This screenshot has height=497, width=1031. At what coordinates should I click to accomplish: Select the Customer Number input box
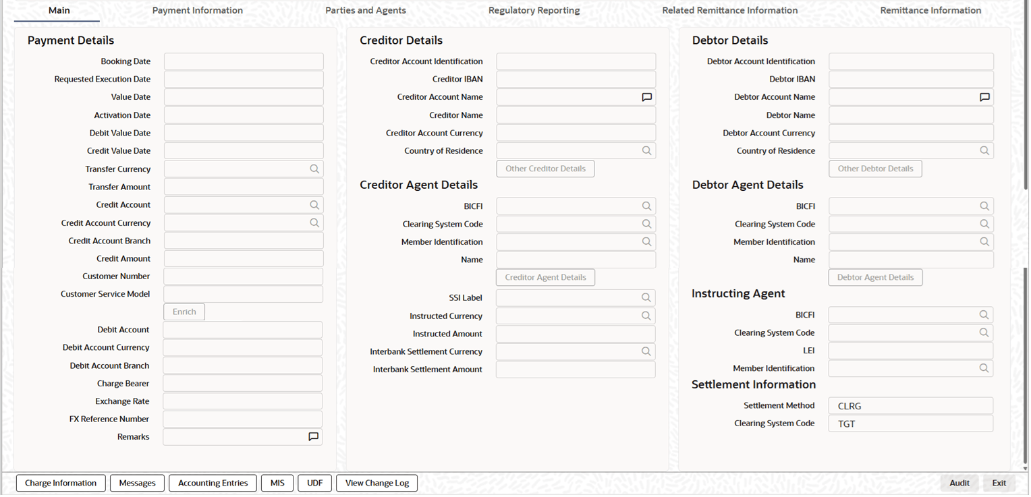(243, 276)
